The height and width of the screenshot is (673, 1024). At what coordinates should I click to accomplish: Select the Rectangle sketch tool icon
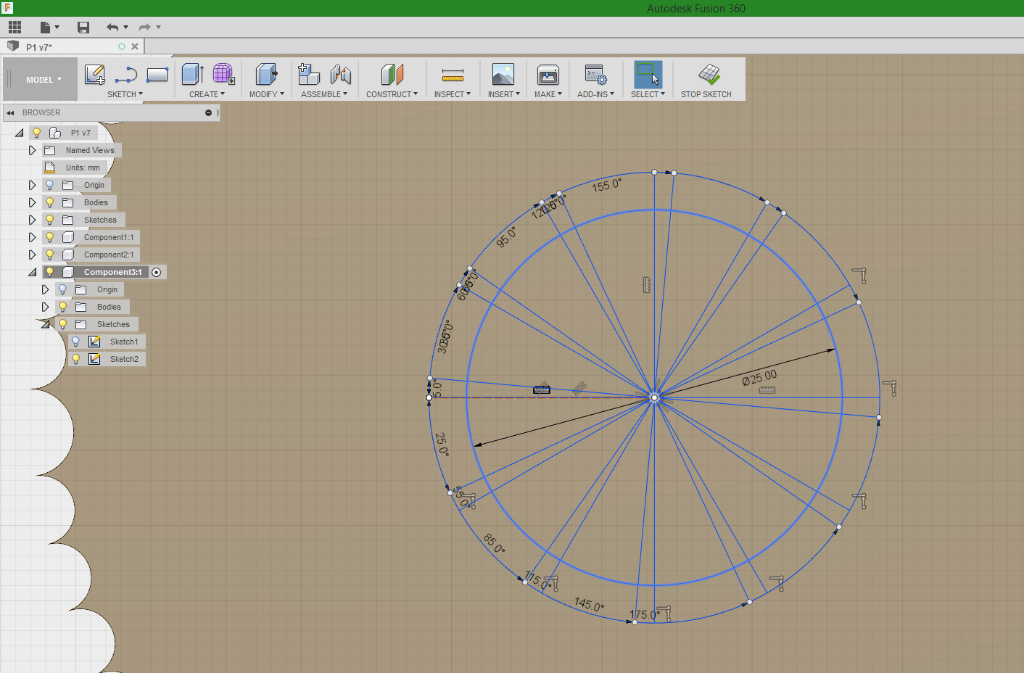(157, 74)
